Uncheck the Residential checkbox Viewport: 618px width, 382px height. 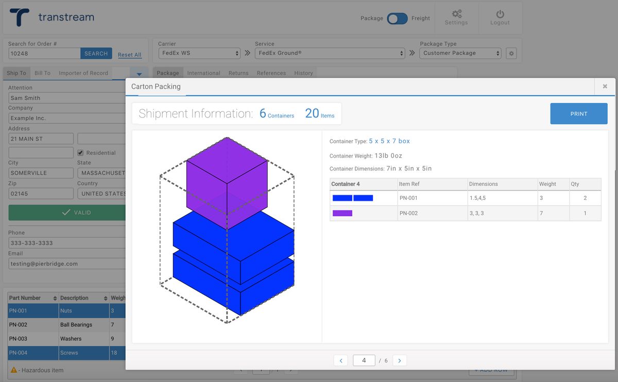tap(80, 153)
